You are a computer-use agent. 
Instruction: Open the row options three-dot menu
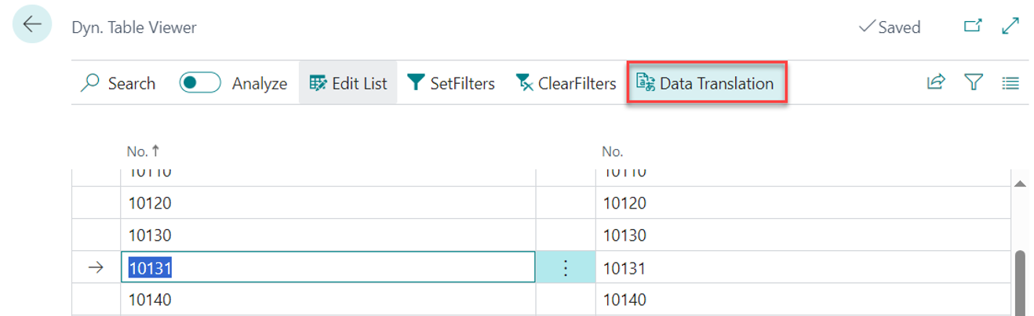click(565, 268)
